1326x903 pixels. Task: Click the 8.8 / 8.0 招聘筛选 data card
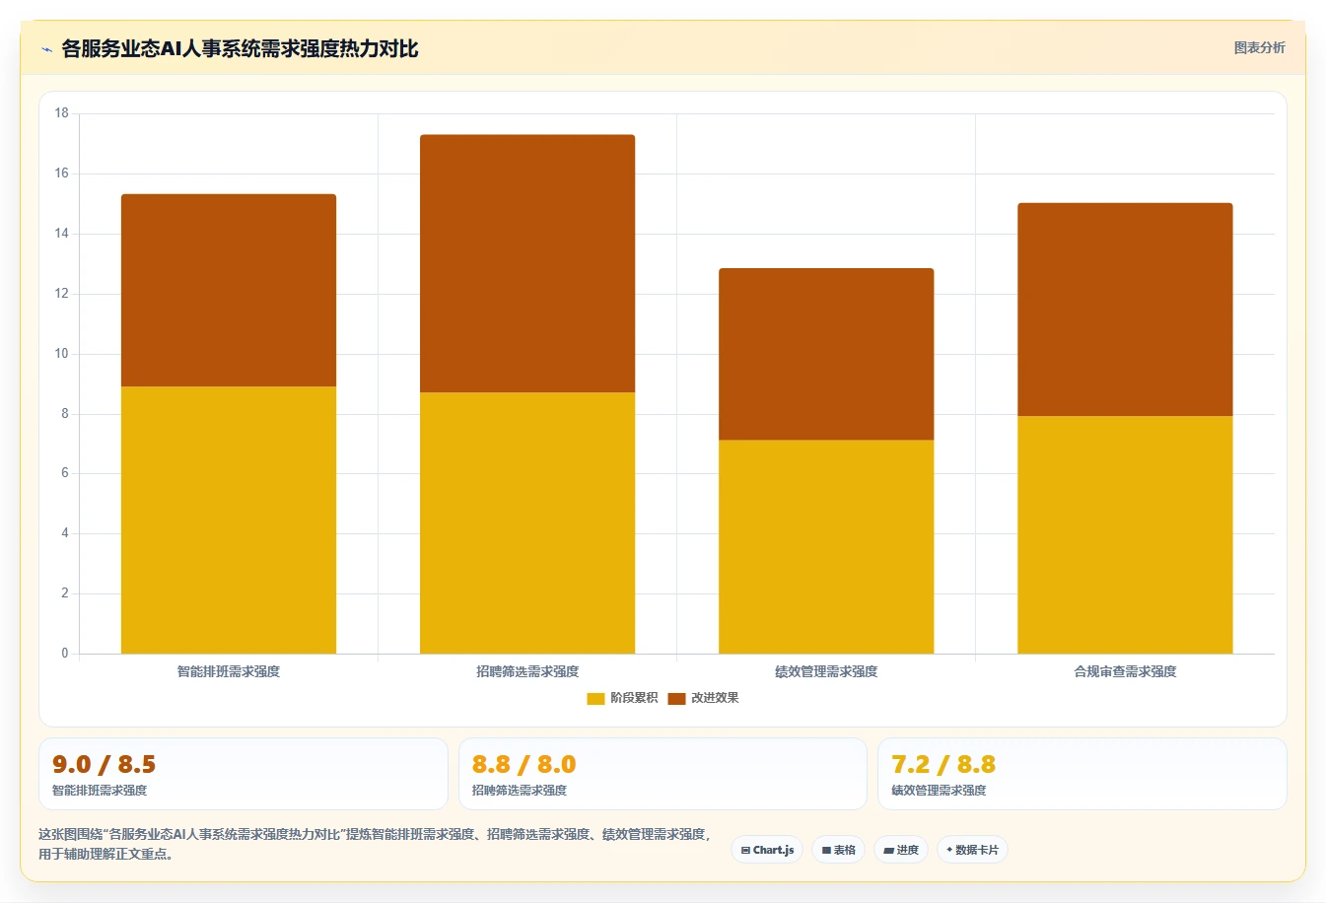pos(663,774)
